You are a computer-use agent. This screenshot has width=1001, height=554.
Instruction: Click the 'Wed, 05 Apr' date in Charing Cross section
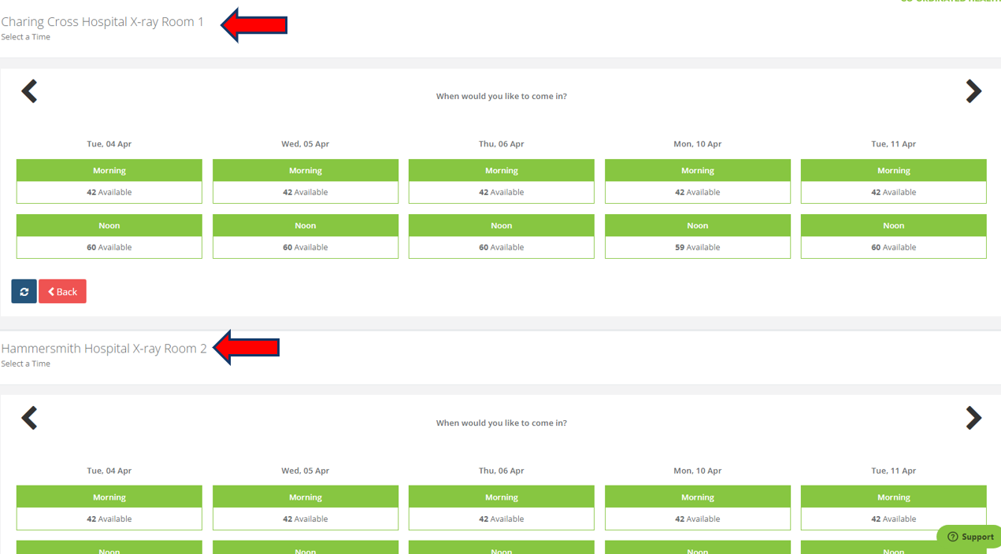pos(306,144)
